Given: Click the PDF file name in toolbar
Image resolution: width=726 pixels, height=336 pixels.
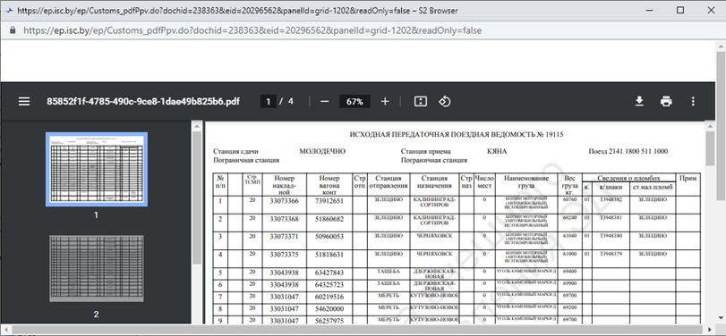Looking at the screenshot, I should (x=143, y=102).
